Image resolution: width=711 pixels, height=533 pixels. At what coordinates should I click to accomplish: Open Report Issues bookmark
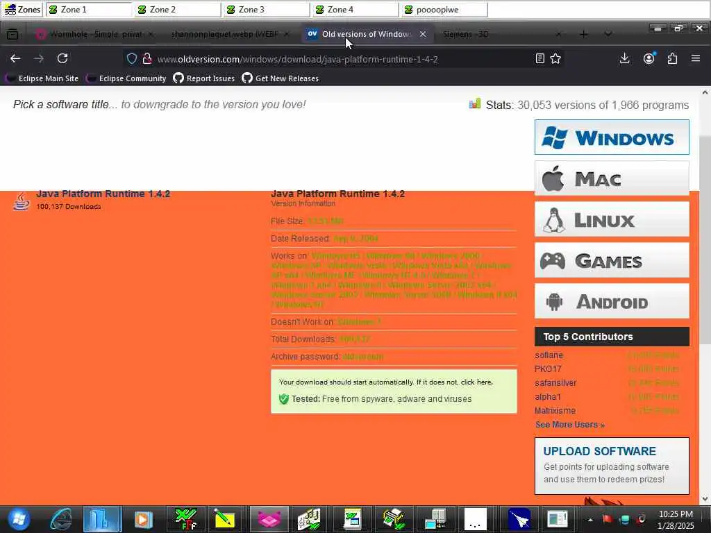point(204,78)
